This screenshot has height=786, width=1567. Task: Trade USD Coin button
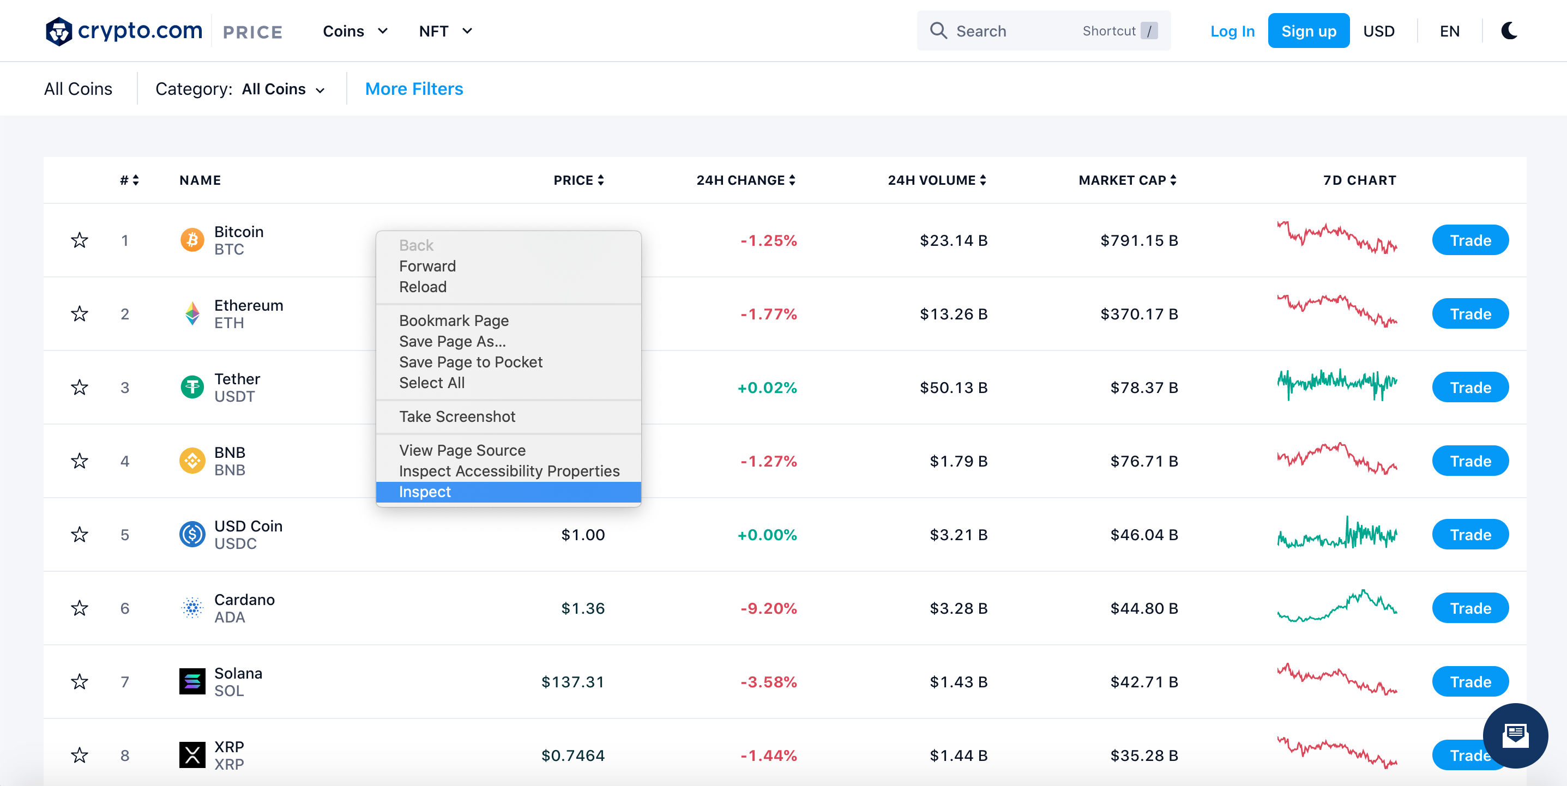(1469, 534)
